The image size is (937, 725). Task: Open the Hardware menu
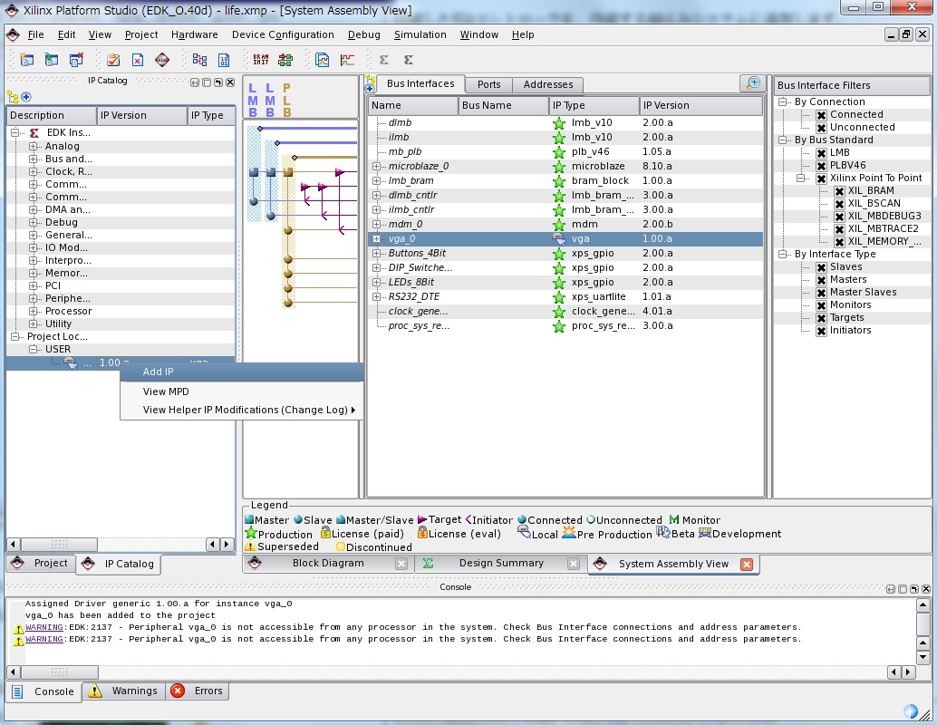(194, 34)
